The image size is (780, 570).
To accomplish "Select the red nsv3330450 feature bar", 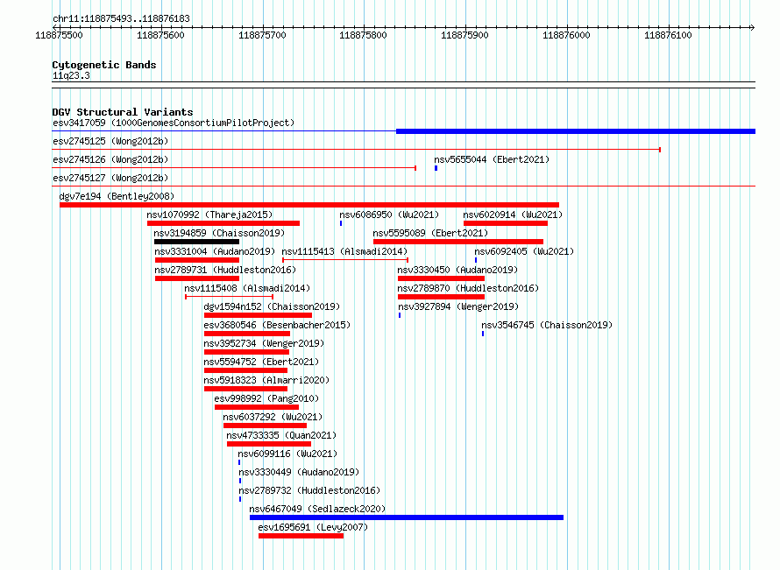I will pos(441,278).
